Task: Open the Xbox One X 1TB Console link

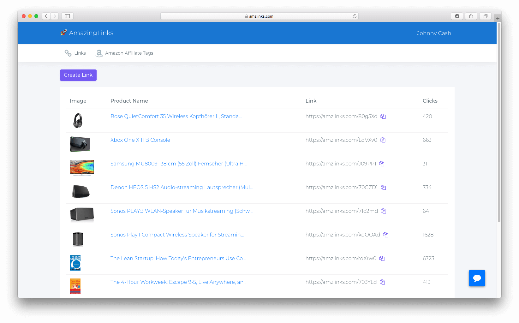Action: click(x=140, y=140)
